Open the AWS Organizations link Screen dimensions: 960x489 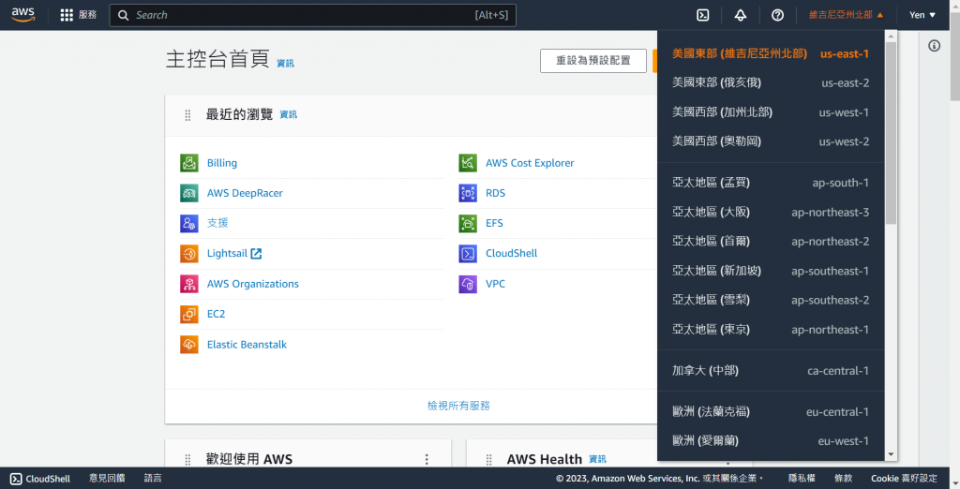point(253,284)
